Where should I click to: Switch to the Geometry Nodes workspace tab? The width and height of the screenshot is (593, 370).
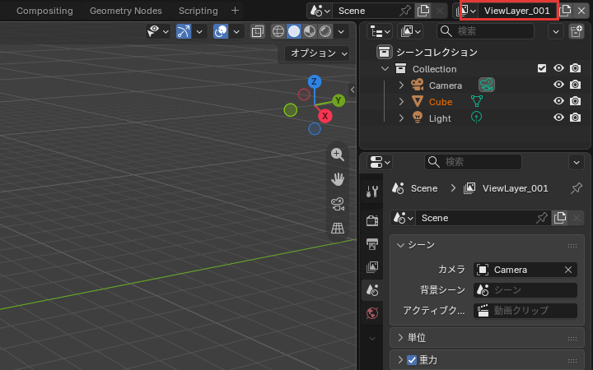[x=125, y=11]
